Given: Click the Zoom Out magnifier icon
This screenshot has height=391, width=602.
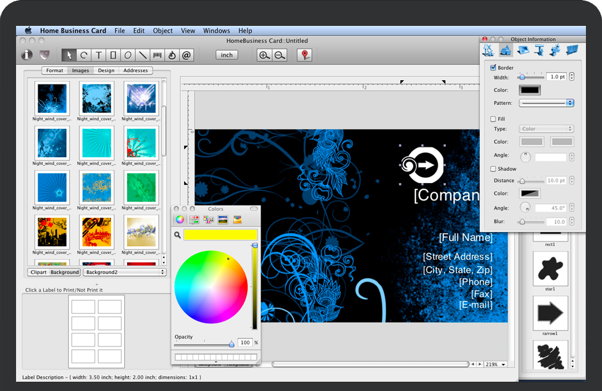Looking at the screenshot, I should pyautogui.click(x=280, y=55).
